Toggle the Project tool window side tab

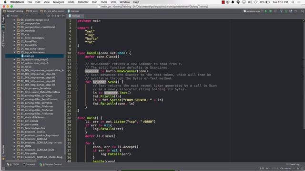coord(3,22)
